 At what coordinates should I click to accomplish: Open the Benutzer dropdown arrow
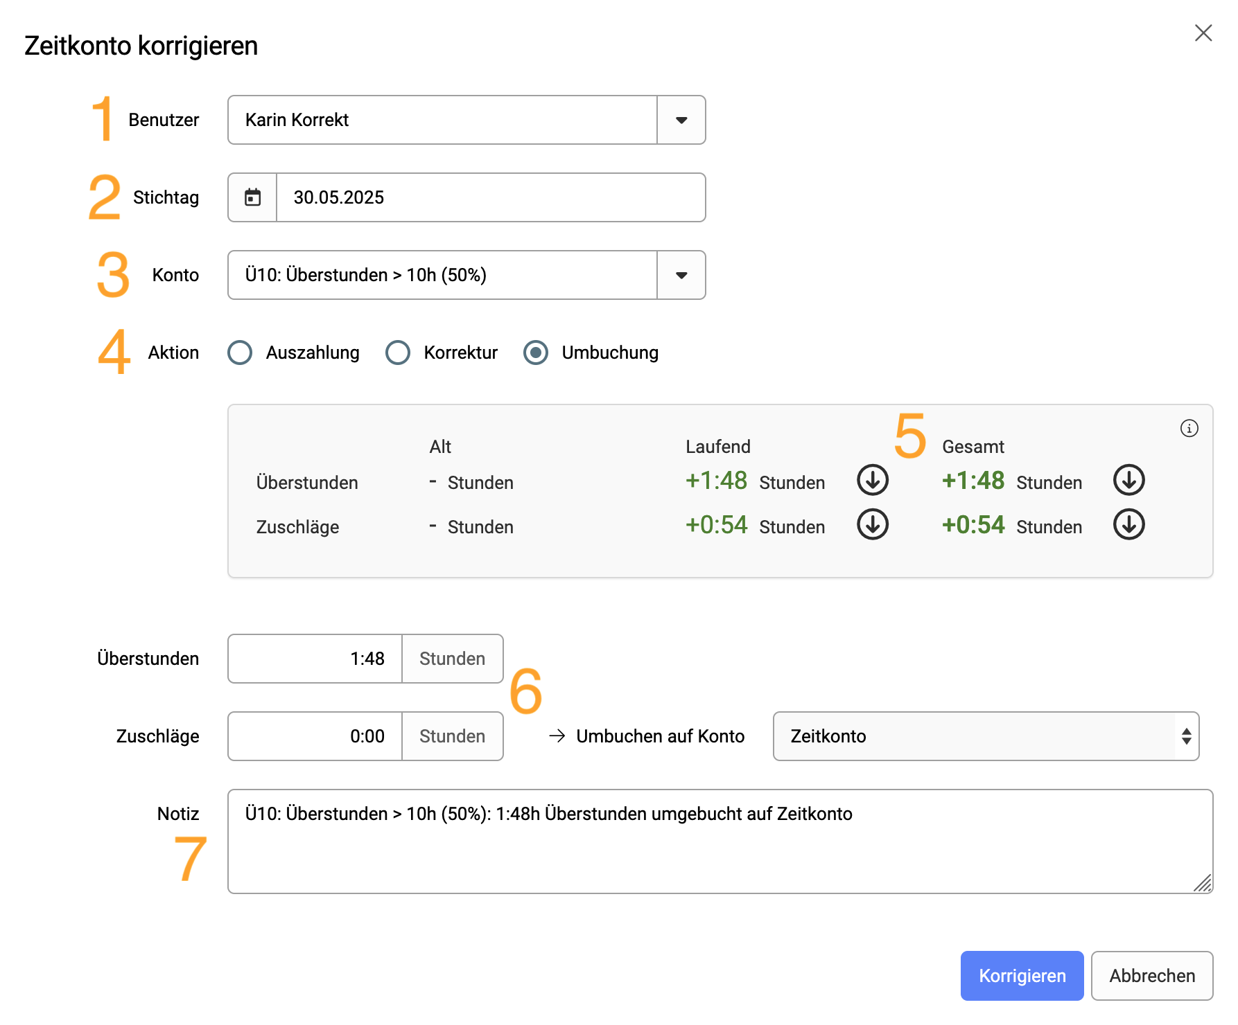[681, 120]
